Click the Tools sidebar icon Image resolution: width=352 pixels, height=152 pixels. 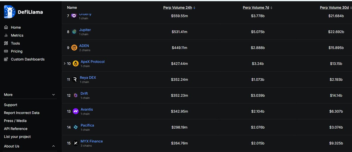[6, 43]
